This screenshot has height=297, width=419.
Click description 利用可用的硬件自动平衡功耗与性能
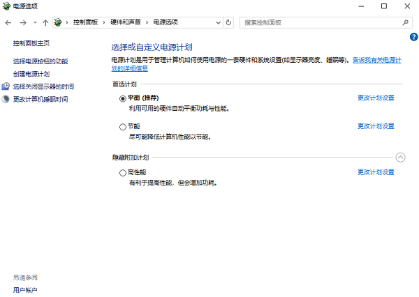(179, 109)
